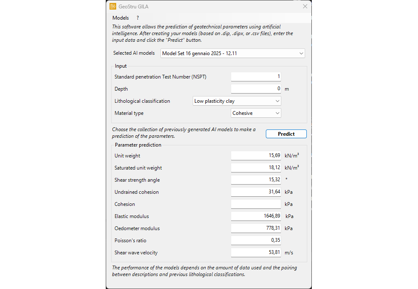Select the Elastic modulus value field
Viewport: 418px width, 289px height.
coord(256,216)
